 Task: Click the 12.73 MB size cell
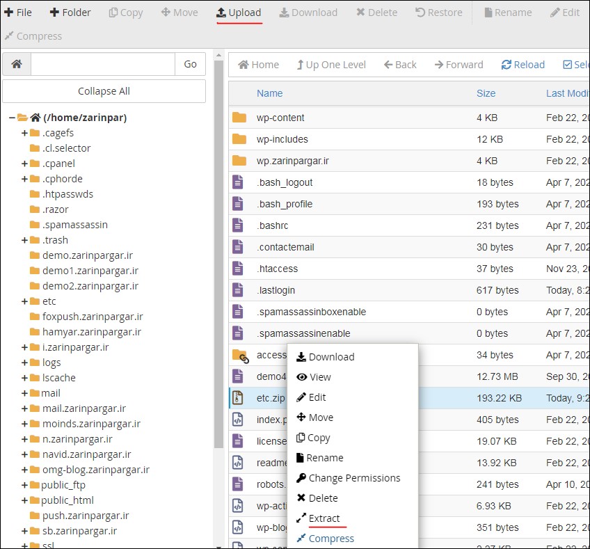497,376
